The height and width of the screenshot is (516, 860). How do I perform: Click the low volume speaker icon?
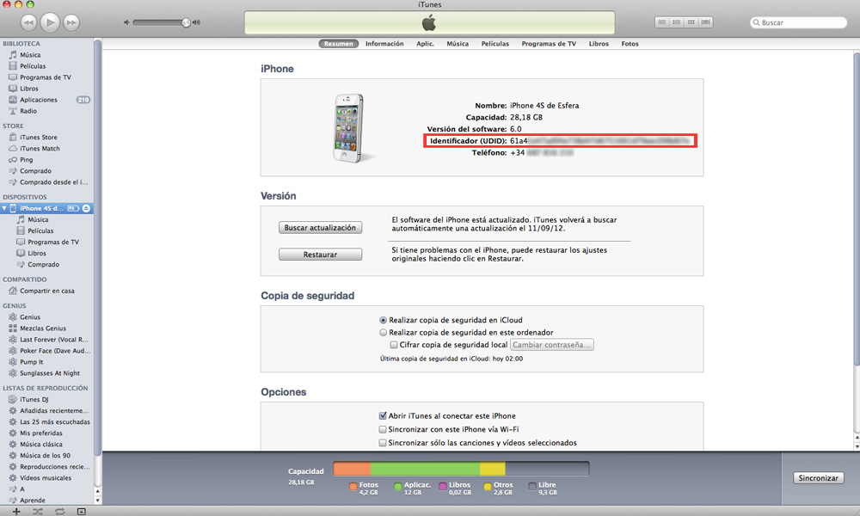click(126, 22)
